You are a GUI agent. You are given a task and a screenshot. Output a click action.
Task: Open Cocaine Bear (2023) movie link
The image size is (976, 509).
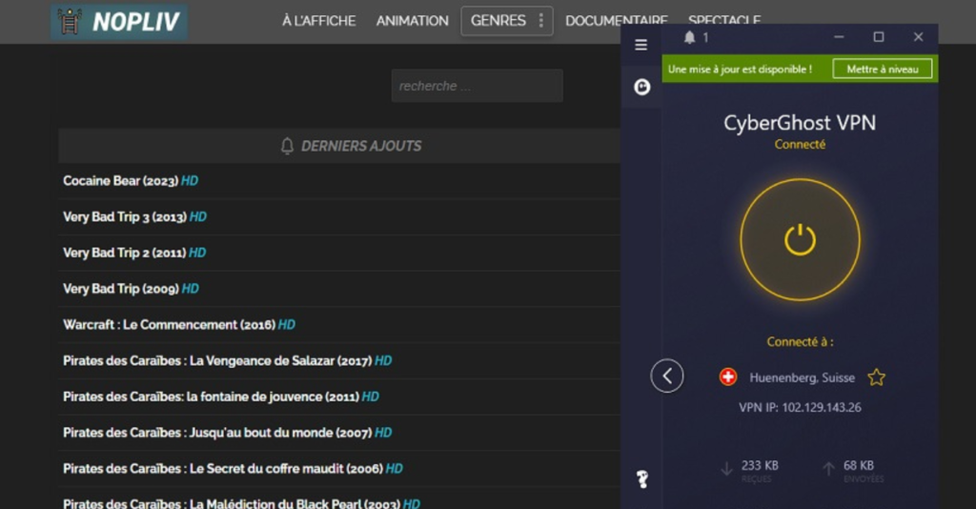pyautogui.click(x=121, y=181)
